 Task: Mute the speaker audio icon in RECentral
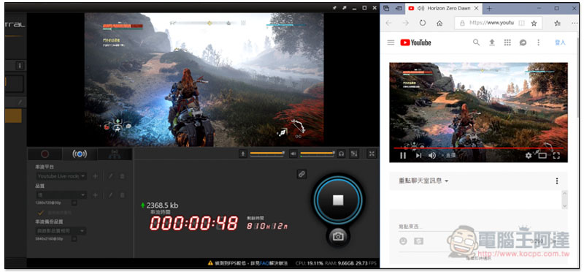[293, 154]
